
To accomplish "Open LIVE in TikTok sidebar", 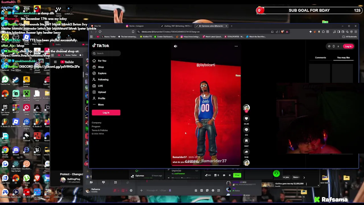I will pos(98,86).
